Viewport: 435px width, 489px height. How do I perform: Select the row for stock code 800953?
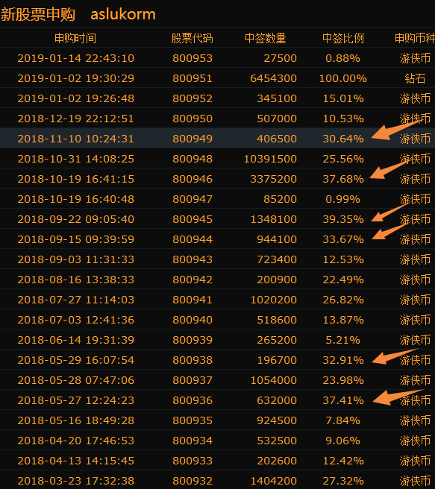click(218, 58)
